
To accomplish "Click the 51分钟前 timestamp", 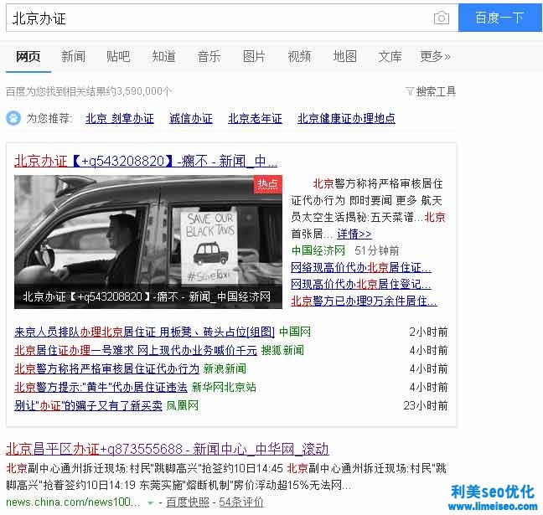I will (x=377, y=250).
